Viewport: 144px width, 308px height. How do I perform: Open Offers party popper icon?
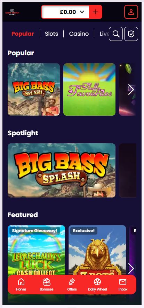[72, 285]
